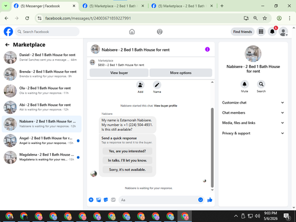Send quick reply 'Yes, are you interested?'

[x=127, y=151]
